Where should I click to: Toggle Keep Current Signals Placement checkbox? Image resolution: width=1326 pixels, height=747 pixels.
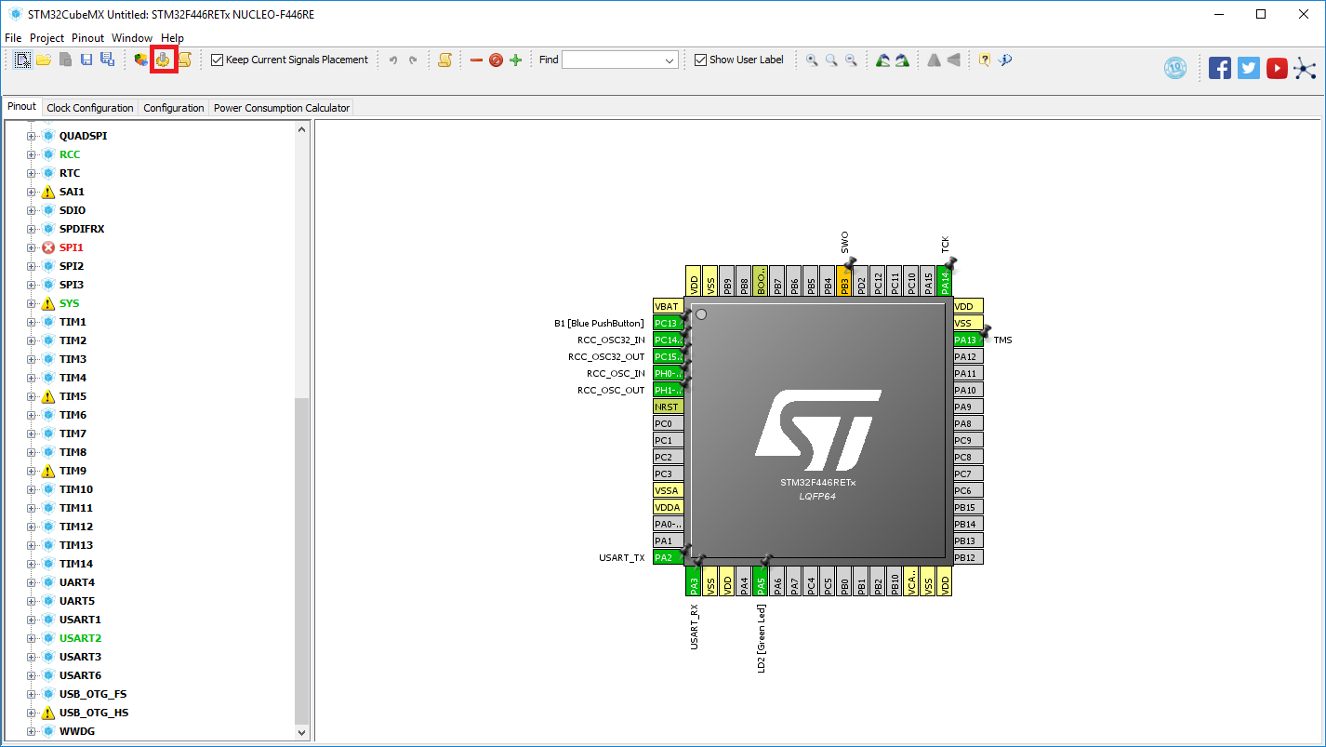(218, 60)
